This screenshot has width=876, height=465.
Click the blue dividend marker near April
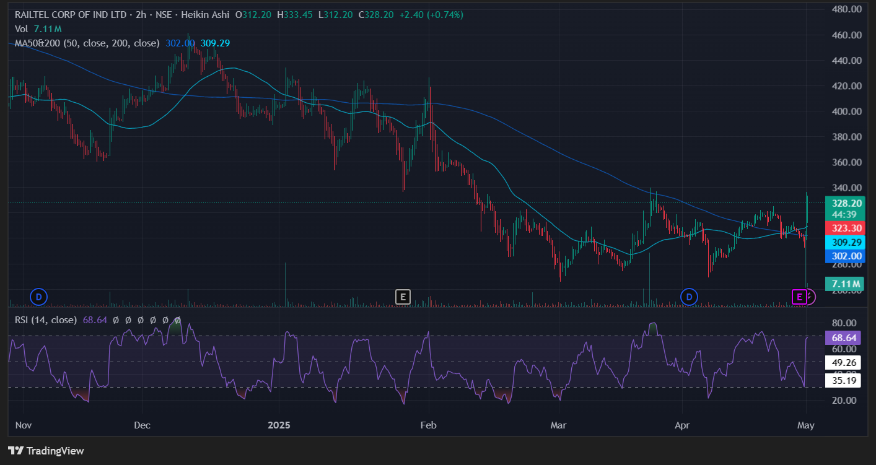[x=689, y=297]
